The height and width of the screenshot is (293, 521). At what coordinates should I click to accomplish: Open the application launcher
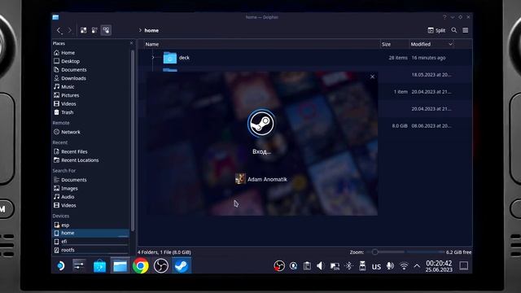[60, 266]
